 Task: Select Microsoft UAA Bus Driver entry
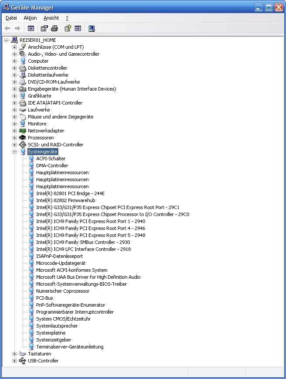(88, 277)
